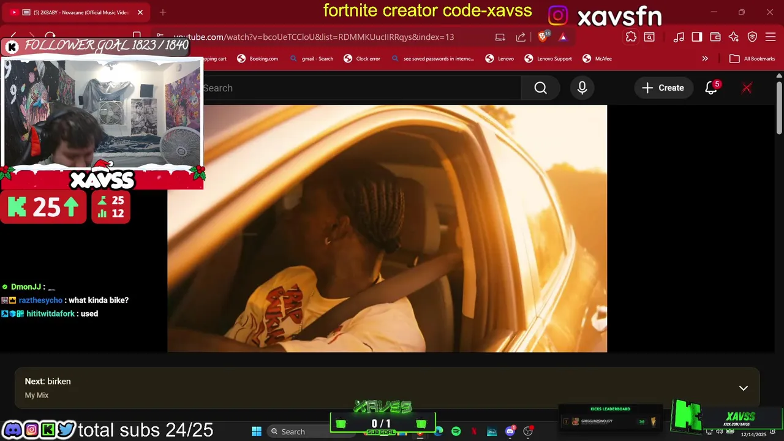The image size is (784, 441).
Task: Open the media control music note icon
Action: click(679, 37)
